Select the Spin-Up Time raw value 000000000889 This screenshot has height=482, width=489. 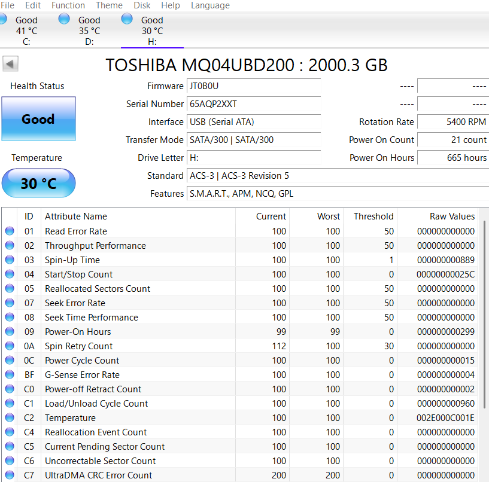(446, 260)
